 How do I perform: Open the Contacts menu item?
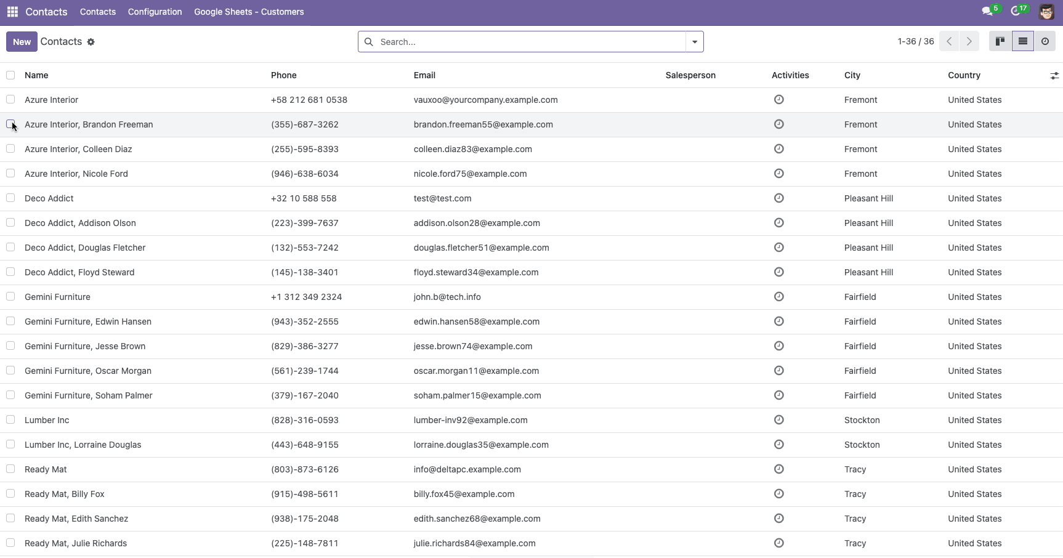click(x=98, y=12)
